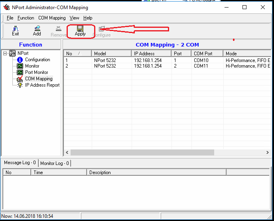274x221 pixels.
Task: Open IP Address Report tree item
Action: click(42, 85)
